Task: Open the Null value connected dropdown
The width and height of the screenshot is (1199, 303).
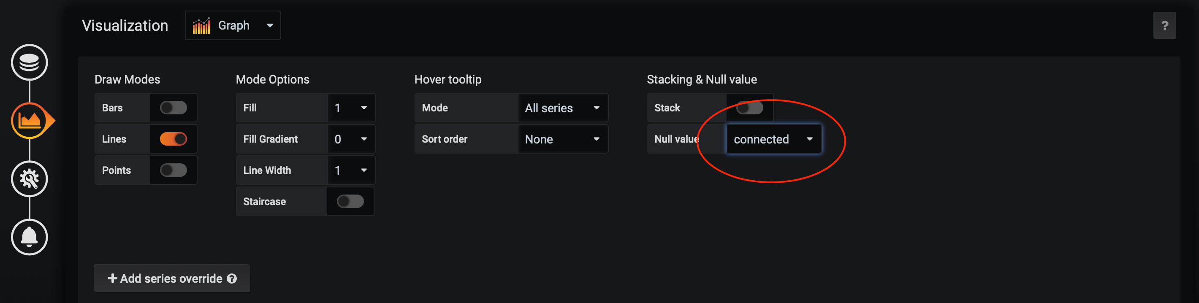Action: 773,139
